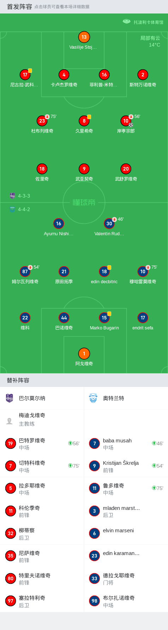This screenshot has height=630, width=168.
Task: Select player 23 杜布列维奇 substituted at 75'
Action: pos(42,124)
